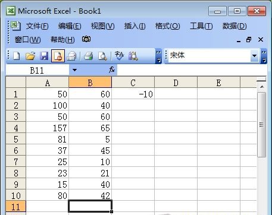Image resolution: width=272 pixels, height=215 pixels.
Task: Select the active cell B11
Action: pyautogui.click(x=90, y=206)
